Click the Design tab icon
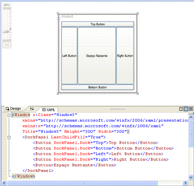The height and width of the screenshot is (186, 194). [x=7, y=109]
